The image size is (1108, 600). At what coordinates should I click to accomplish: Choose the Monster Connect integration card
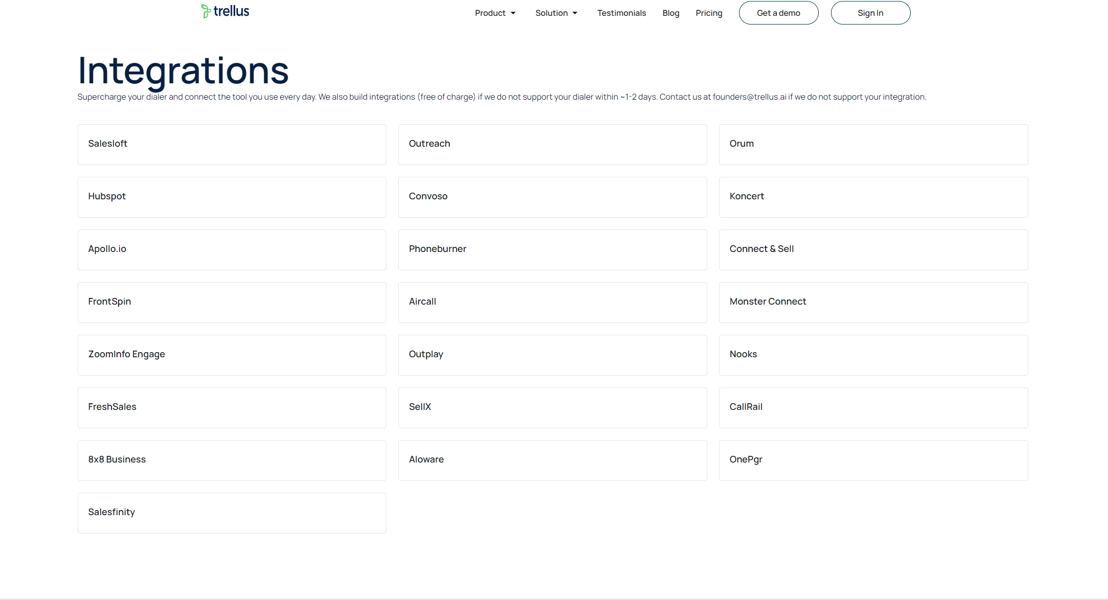[x=873, y=303]
